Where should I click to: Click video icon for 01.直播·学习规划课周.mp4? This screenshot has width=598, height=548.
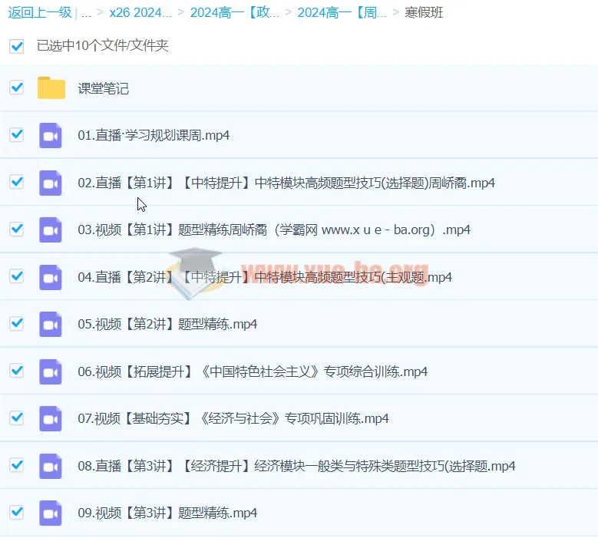click(x=51, y=135)
